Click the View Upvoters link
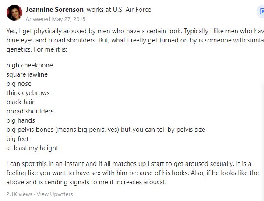 click(55, 194)
